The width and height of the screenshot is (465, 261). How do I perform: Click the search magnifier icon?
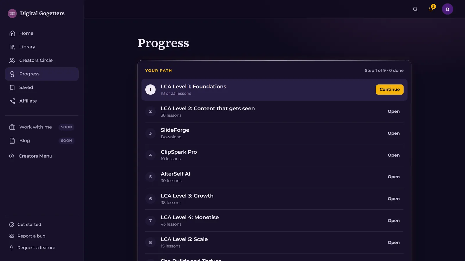coord(415,9)
